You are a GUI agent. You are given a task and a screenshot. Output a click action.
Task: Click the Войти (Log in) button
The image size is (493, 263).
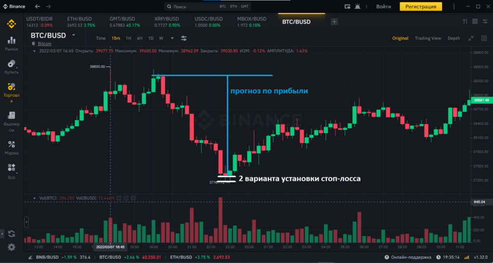383,7
